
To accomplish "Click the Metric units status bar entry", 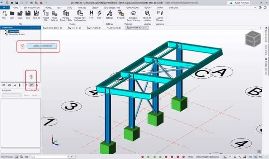I will pyautogui.click(x=190, y=157).
